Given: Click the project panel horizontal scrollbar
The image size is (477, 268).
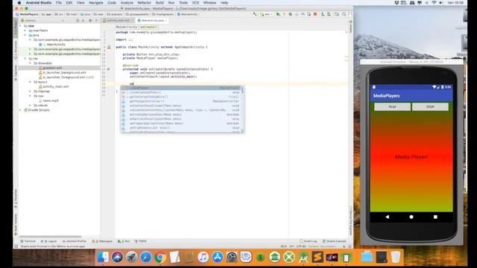Looking at the screenshot, I should (50, 237).
